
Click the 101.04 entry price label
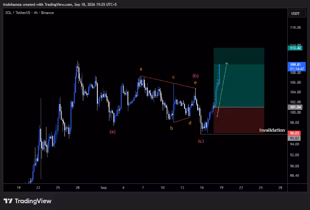point(295,107)
